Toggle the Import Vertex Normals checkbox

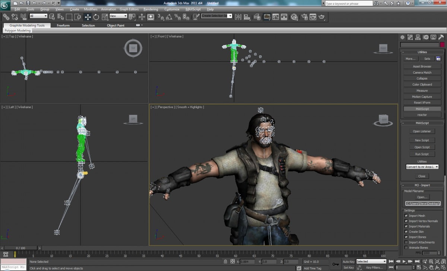coord(406,221)
